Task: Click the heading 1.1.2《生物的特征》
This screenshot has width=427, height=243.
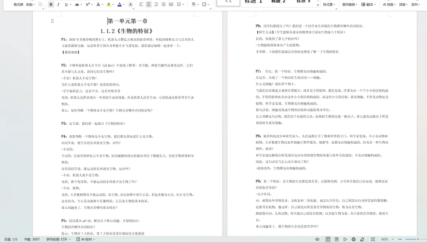Action: [x=127, y=31]
